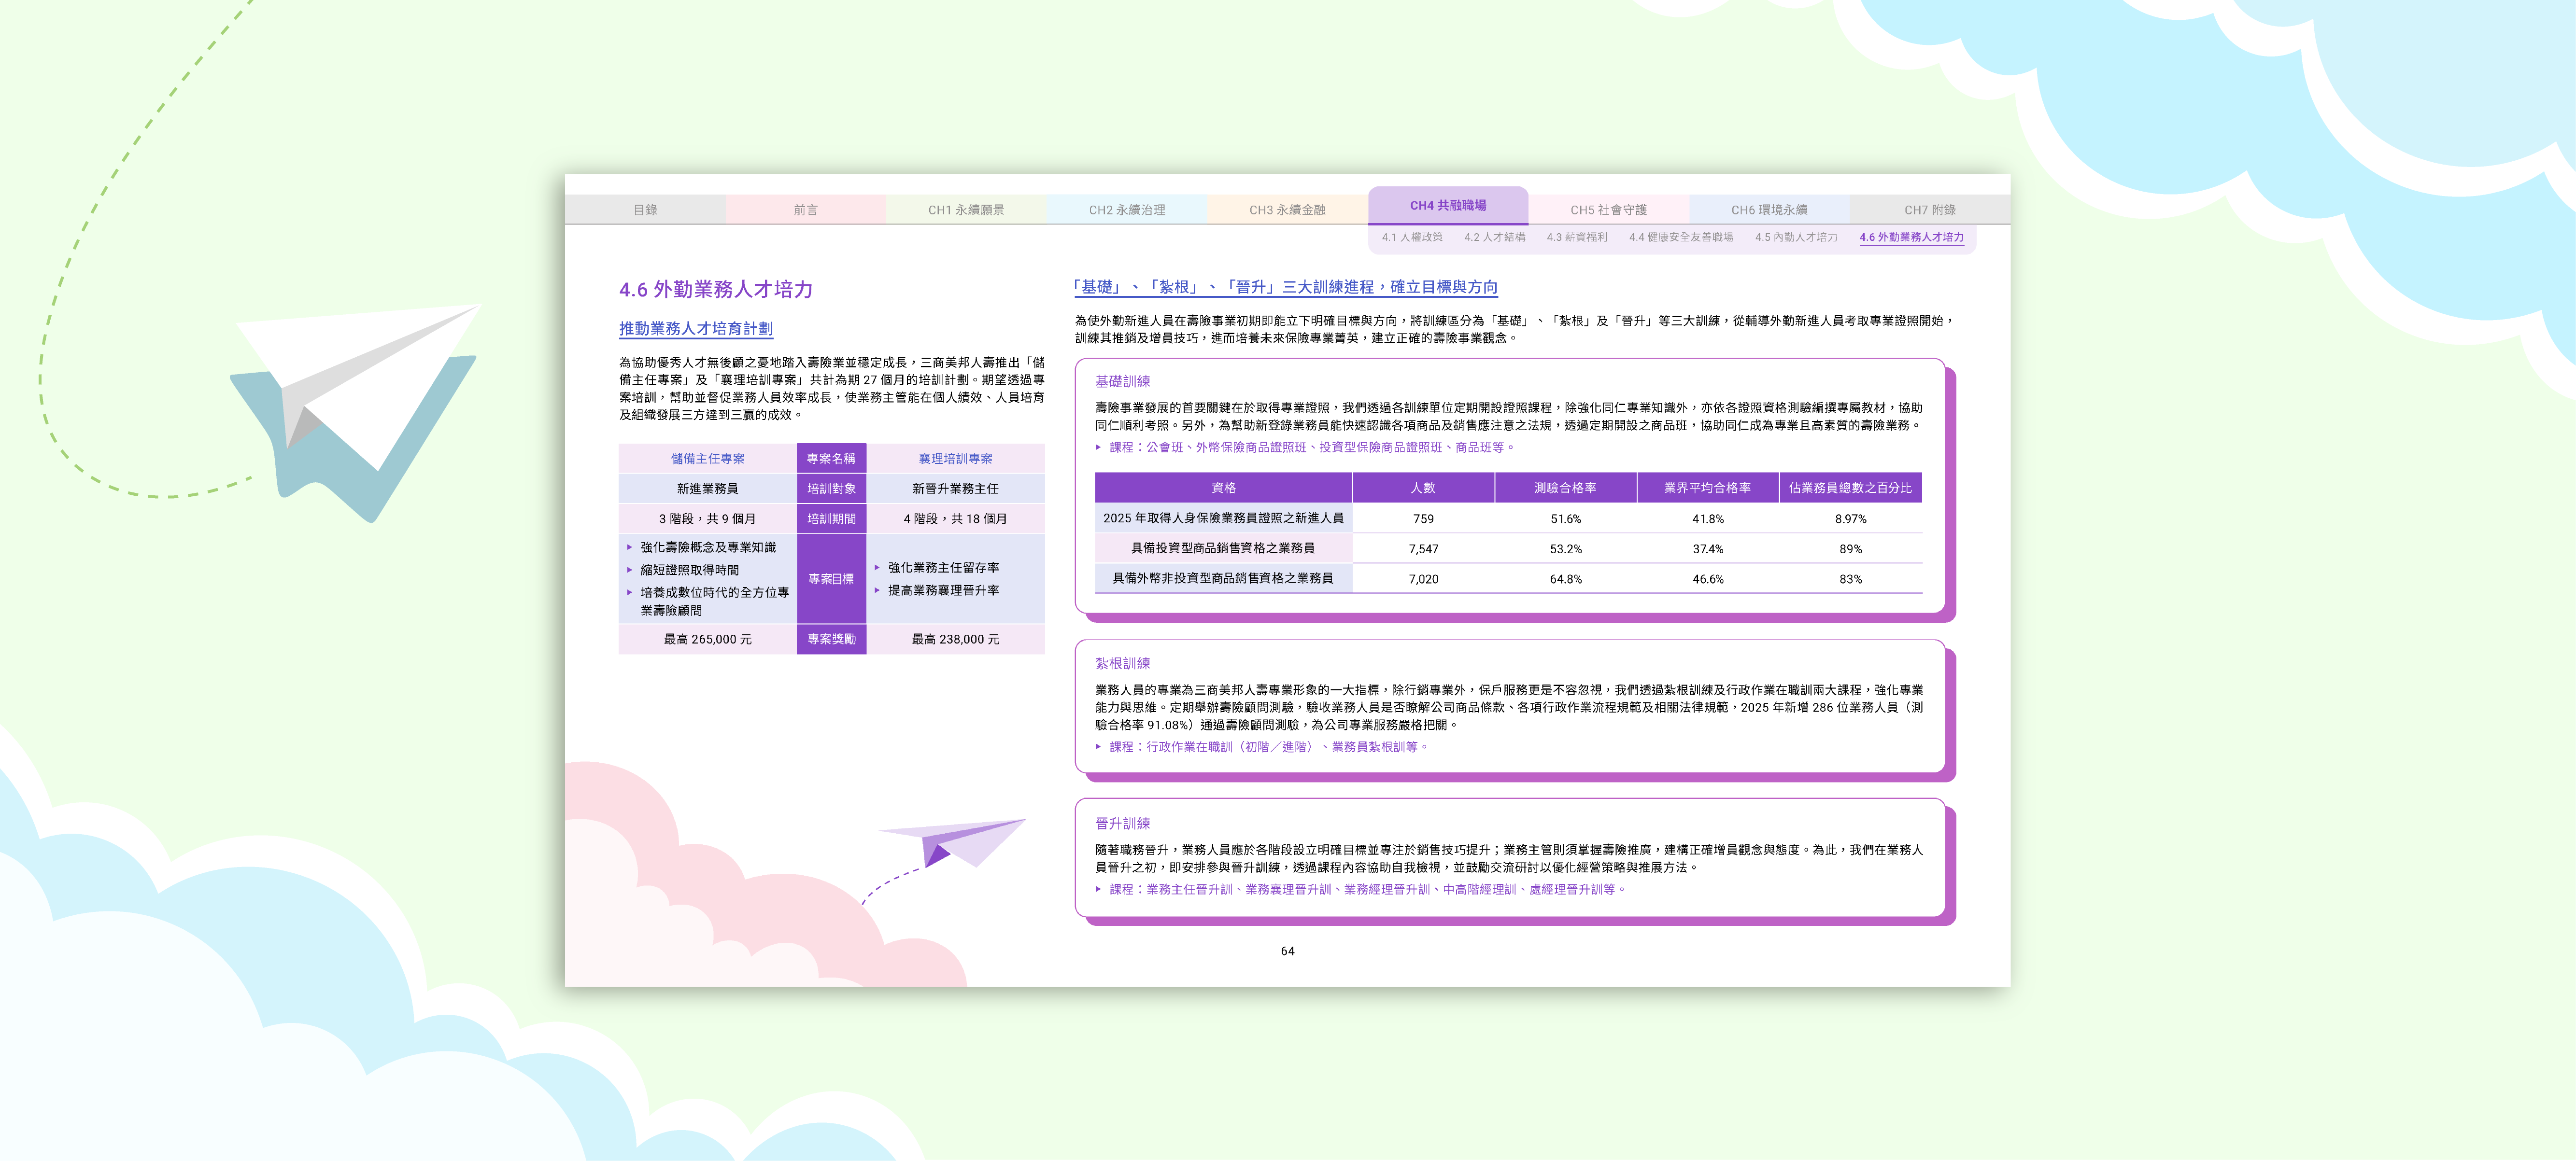Screen dimensions: 2576x1161
Task: Click the 三大訓練進程 underlined heading
Action: point(1286,287)
